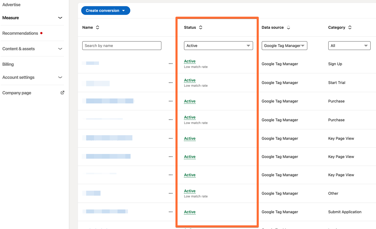The width and height of the screenshot is (376, 229).
Task: Open more options for first Key Page View row
Action: pyautogui.click(x=171, y=138)
